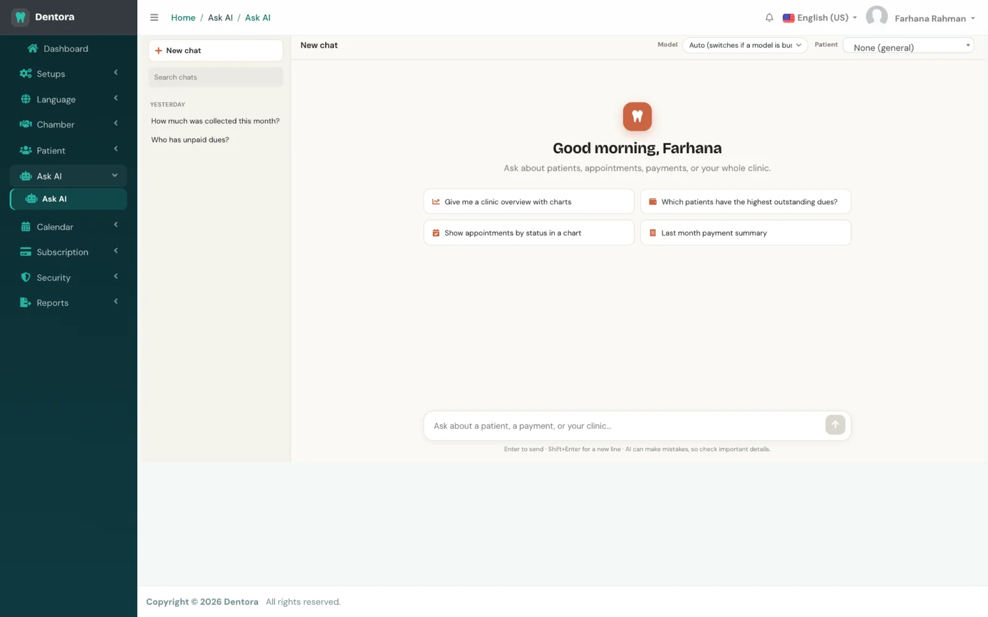Open the Patient sidebar menu
This screenshot has height=617, width=988.
pyautogui.click(x=69, y=150)
